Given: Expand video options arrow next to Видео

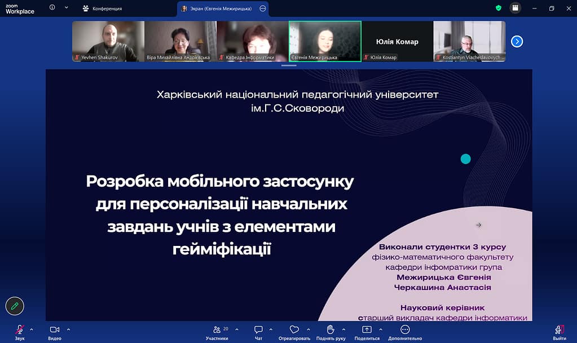Looking at the screenshot, I should point(68,329).
